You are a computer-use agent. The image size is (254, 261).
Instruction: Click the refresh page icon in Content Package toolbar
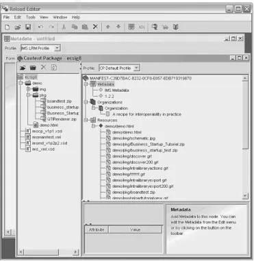(x=54, y=68)
